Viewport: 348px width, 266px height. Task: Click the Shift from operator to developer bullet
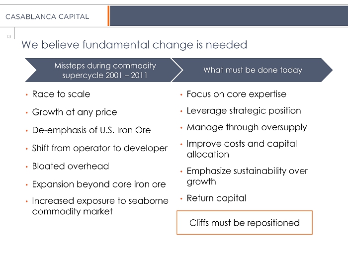[99, 148]
